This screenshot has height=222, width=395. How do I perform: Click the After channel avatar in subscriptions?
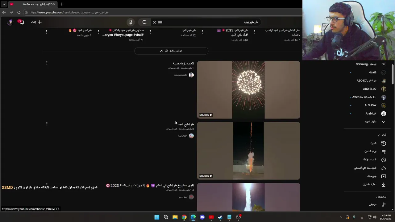384,97
